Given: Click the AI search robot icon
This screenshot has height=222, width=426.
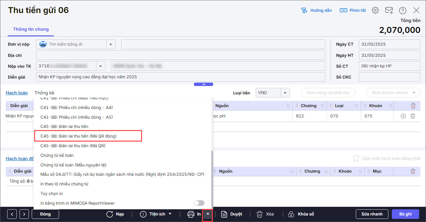Looking at the screenshot, I should tap(43, 44).
